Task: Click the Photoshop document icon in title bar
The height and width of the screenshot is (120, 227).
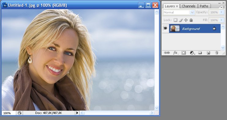Action: [5, 5]
